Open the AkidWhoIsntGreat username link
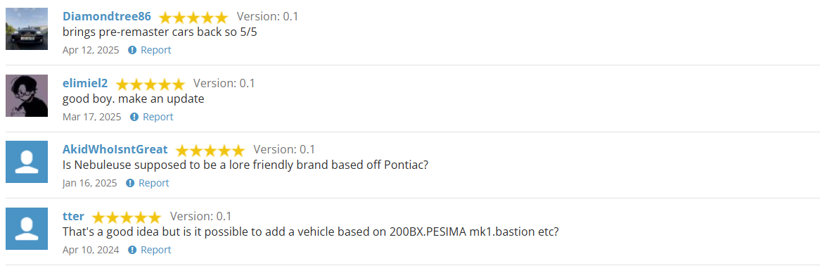 point(115,150)
